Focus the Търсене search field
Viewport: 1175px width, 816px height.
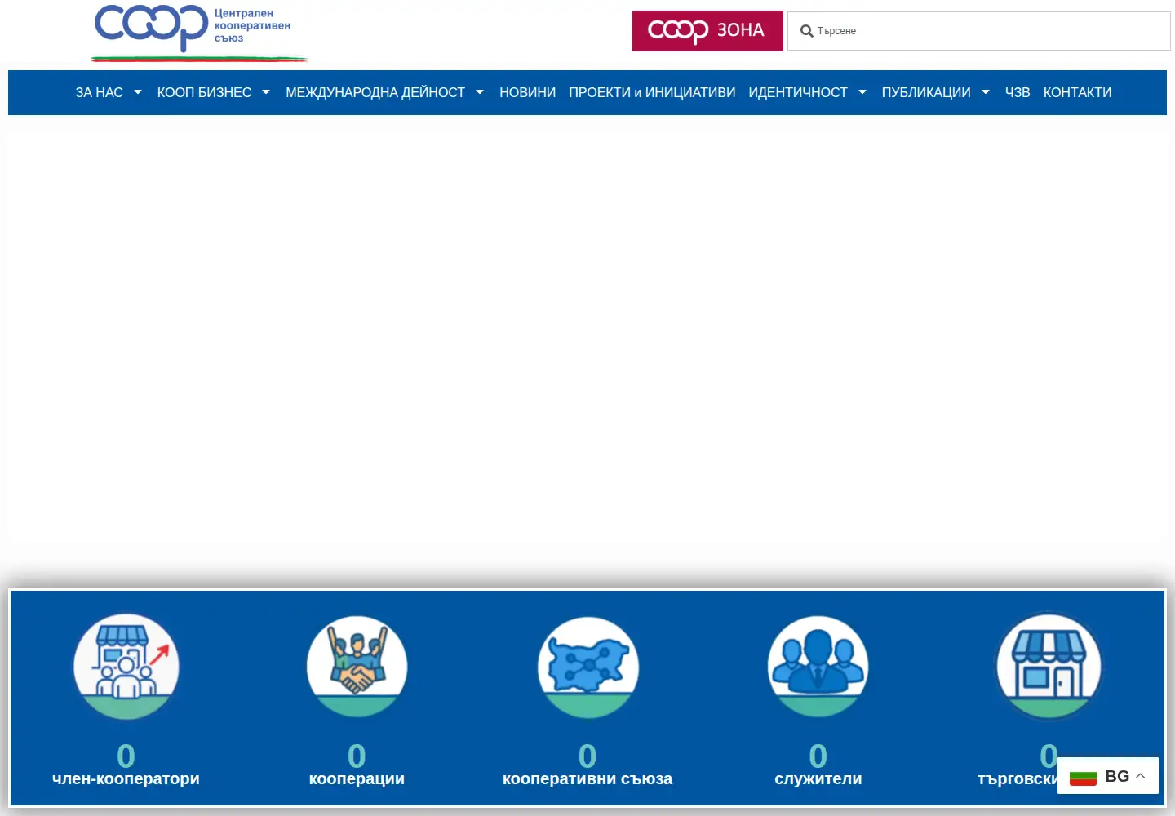click(978, 31)
